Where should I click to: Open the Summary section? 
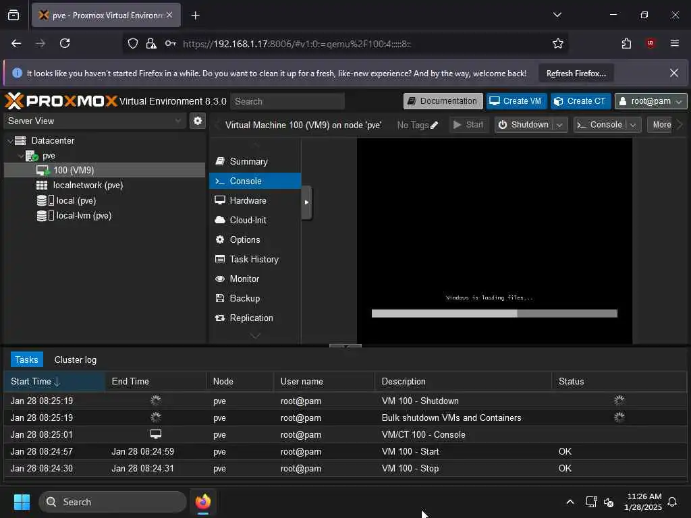[x=254, y=161]
